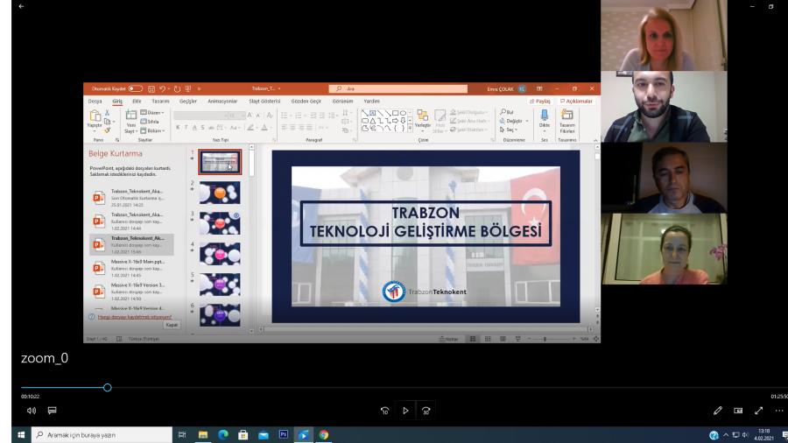Switch to mini view mode
The image size is (788, 443).
[x=738, y=411]
